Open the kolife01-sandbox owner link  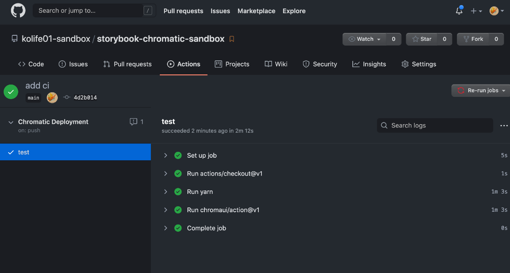pos(56,39)
